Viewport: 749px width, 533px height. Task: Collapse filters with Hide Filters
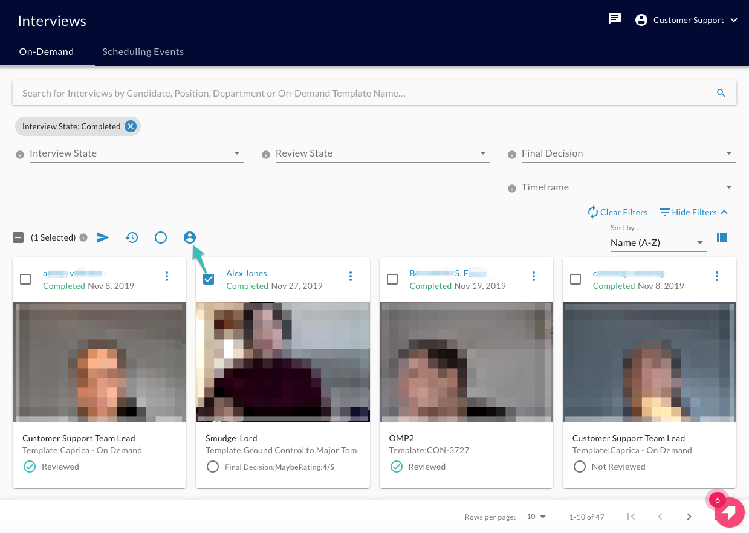694,212
